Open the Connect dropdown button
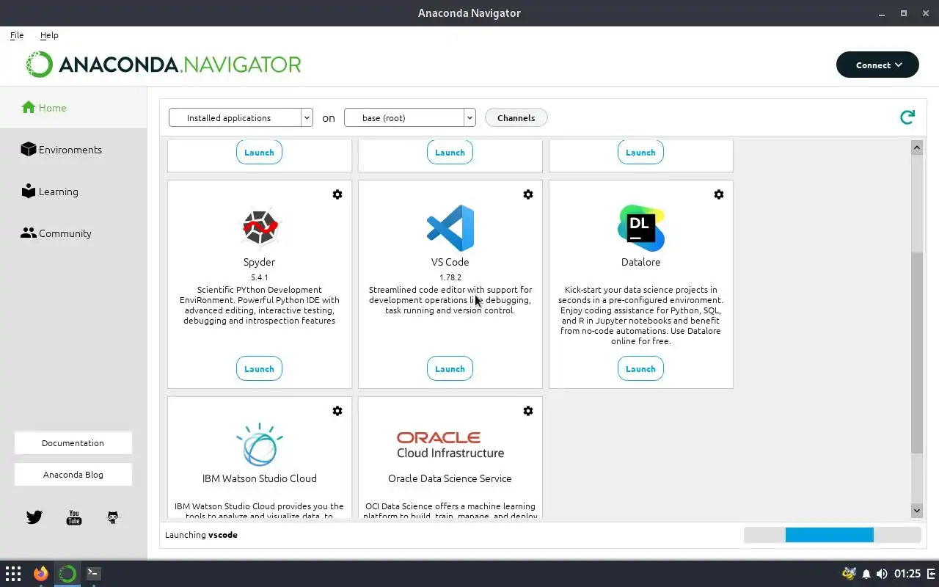 877,65
